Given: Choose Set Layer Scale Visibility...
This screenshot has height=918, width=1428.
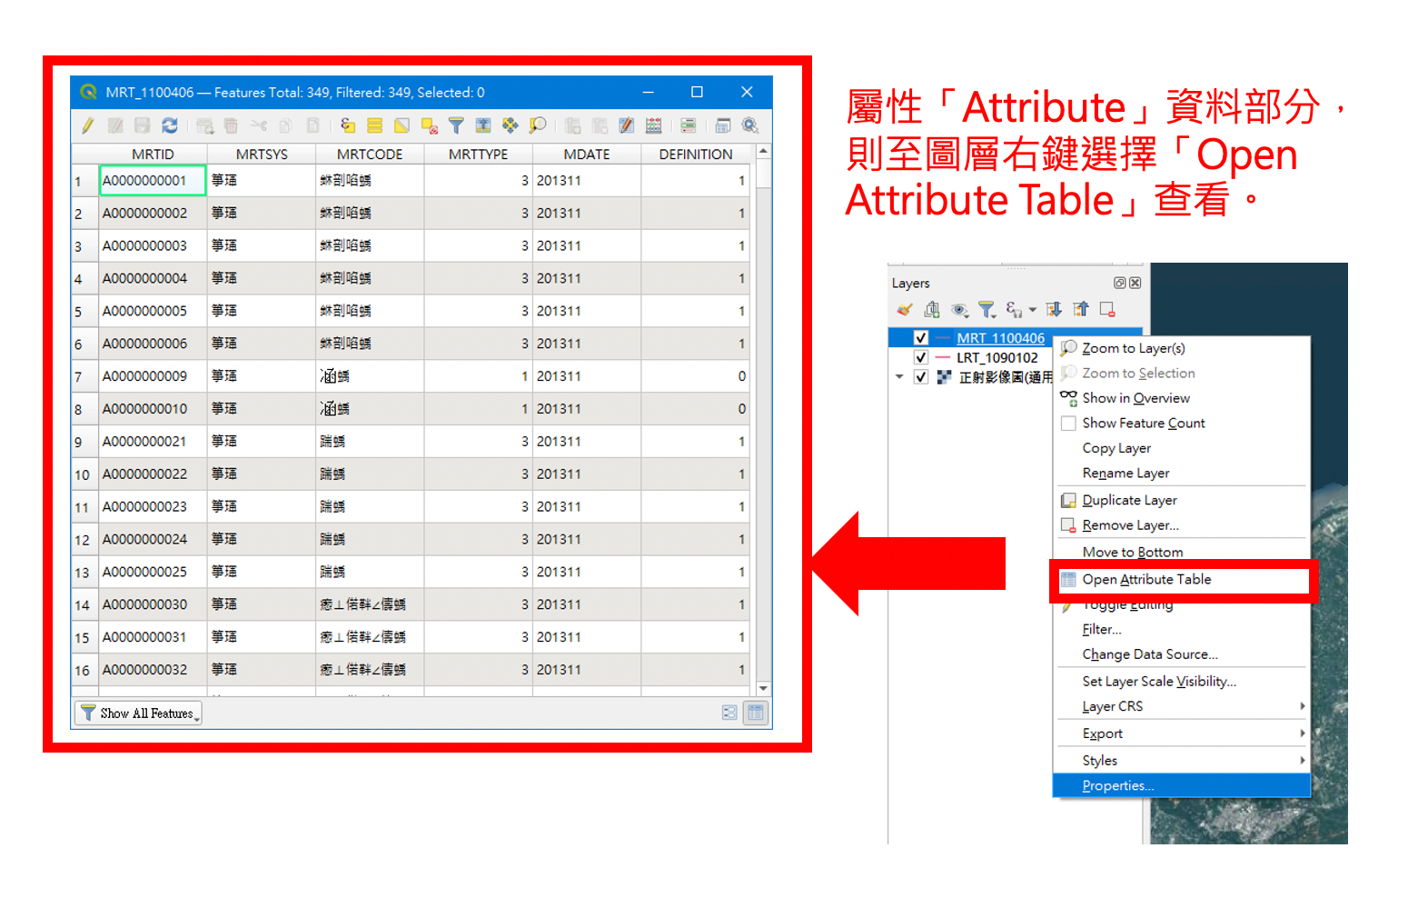Looking at the screenshot, I should (x=1159, y=682).
